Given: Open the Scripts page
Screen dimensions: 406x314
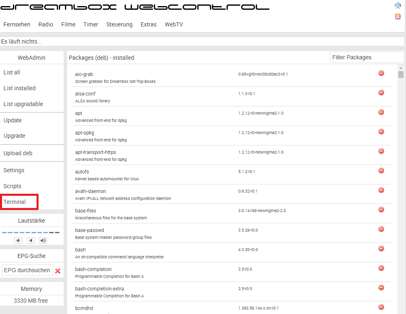Looking at the screenshot, I should point(12,186).
